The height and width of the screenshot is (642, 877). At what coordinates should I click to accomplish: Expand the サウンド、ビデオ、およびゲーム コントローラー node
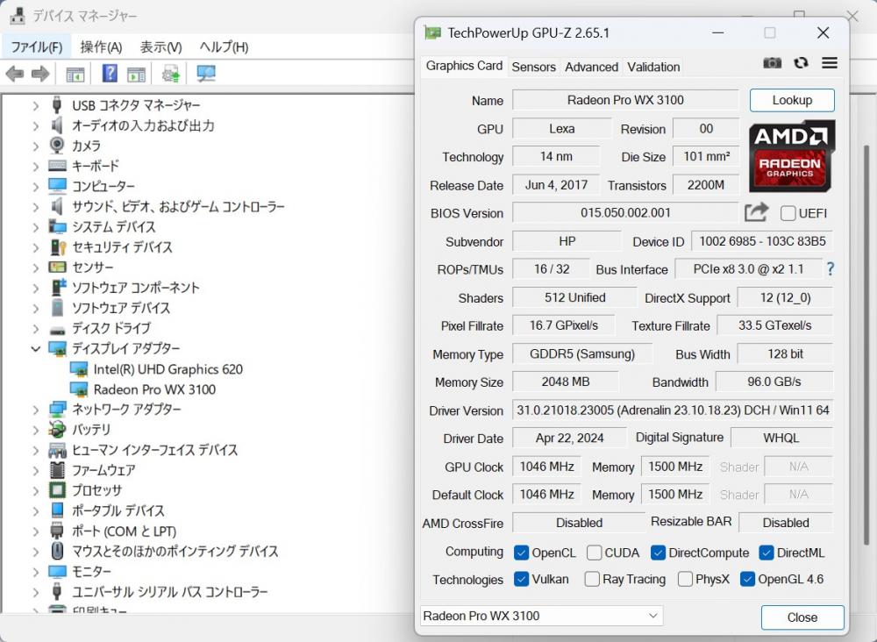36,207
